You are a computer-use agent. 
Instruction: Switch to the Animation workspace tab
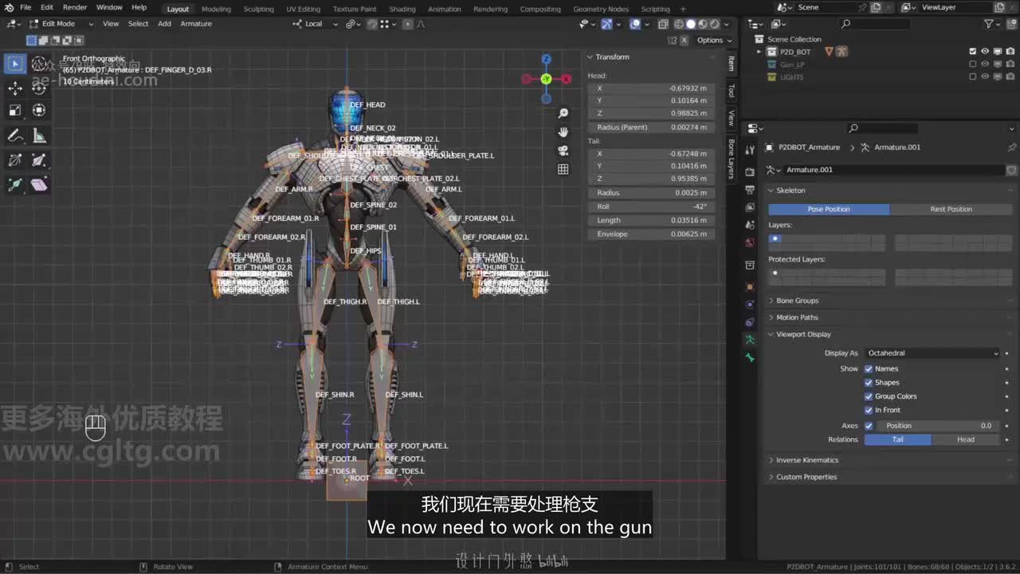coord(445,9)
